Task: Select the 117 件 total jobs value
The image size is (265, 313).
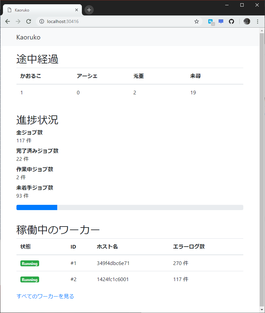Action: tap(24, 141)
